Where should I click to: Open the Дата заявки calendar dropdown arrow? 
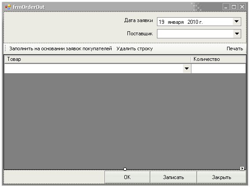click(x=236, y=22)
